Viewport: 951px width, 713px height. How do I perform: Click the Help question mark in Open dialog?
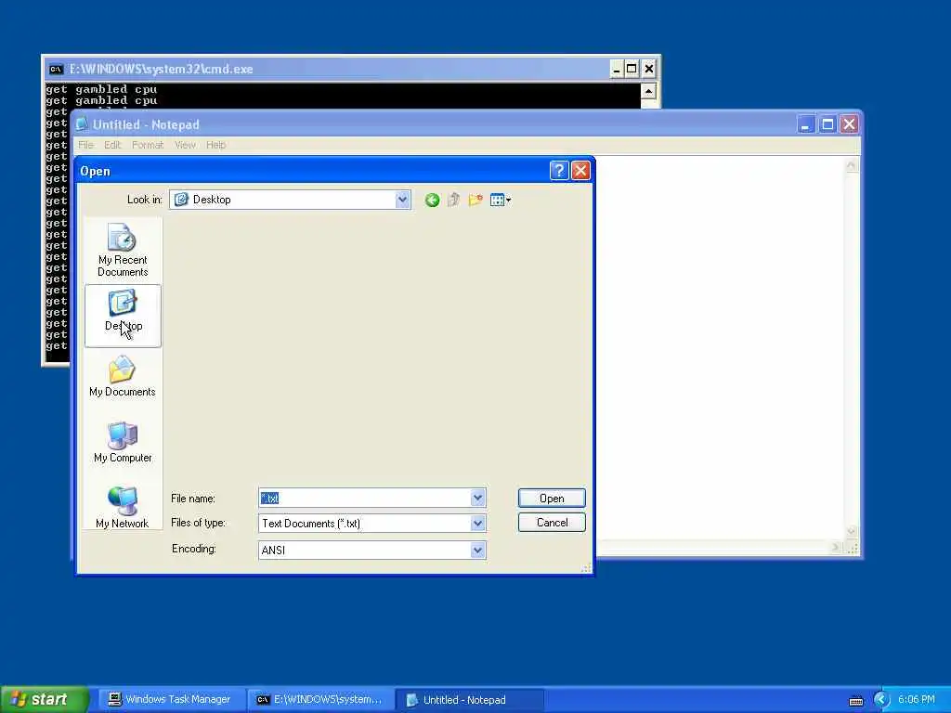558,171
